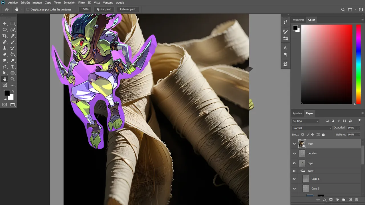Click the Home button in options bar

[7, 9]
